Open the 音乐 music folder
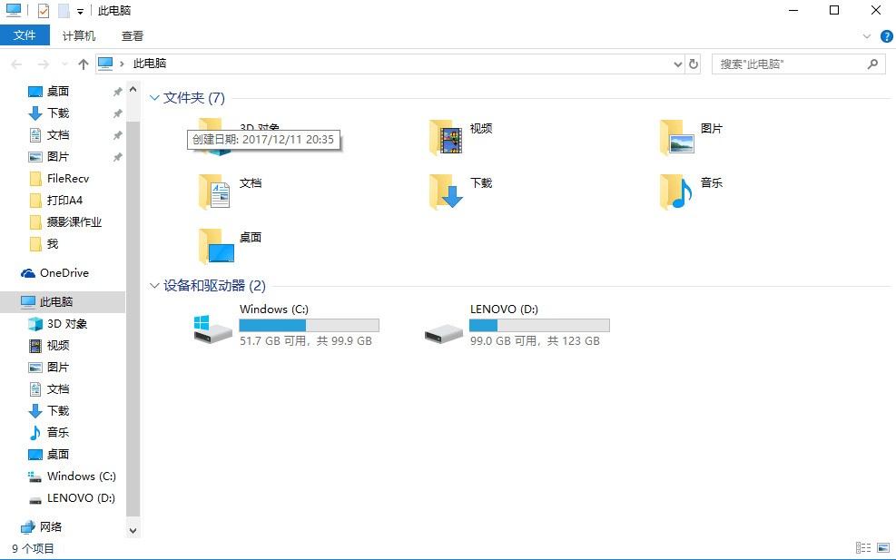Viewport: 896px width, 560px height. pos(676,192)
